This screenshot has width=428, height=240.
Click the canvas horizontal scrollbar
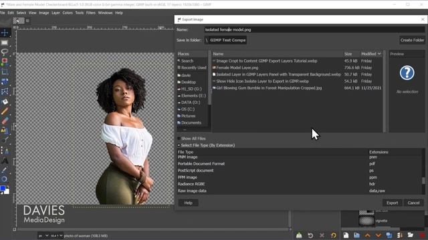pyautogui.click(x=152, y=229)
